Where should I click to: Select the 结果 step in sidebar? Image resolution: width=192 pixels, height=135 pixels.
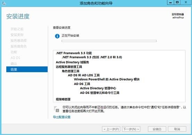click(x=27, y=69)
